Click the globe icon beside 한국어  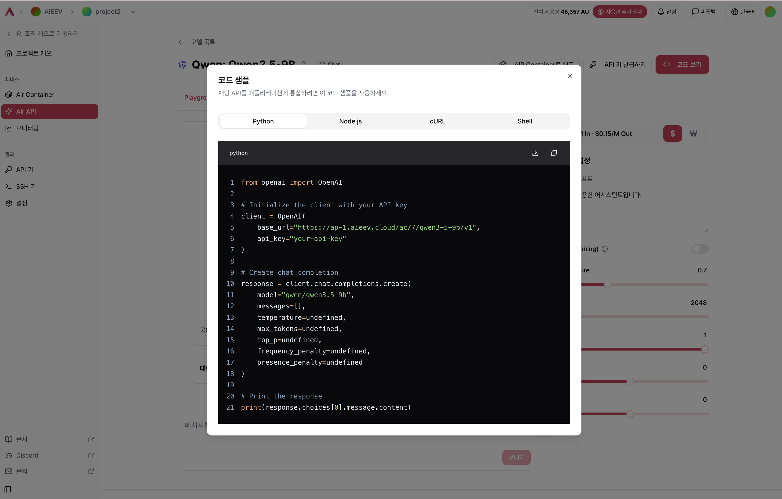point(735,12)
